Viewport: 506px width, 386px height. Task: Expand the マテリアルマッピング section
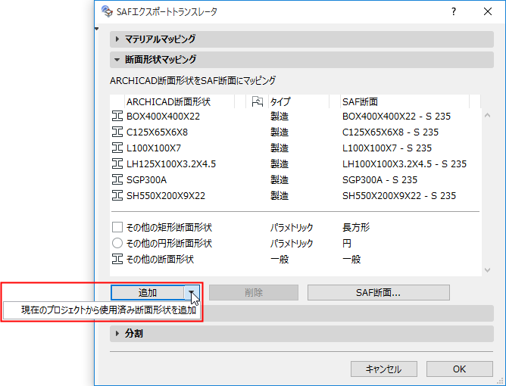(117, 39)
